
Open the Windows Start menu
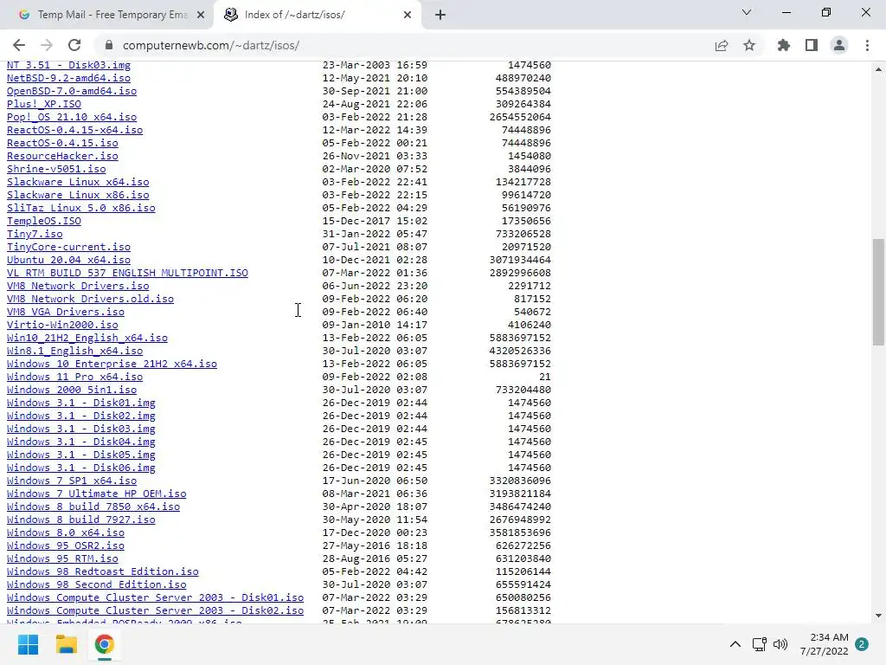coord(28,644)
